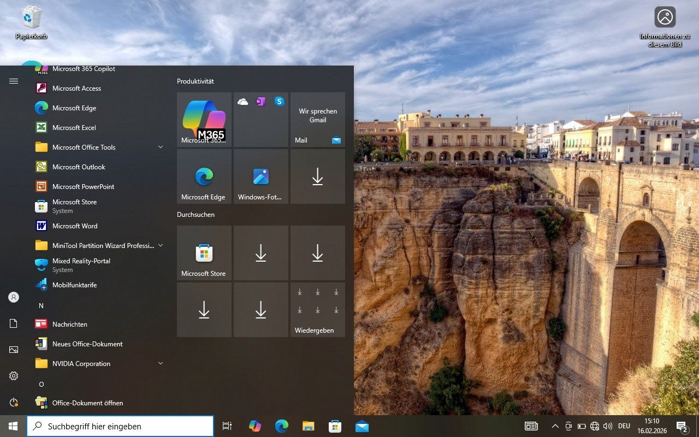Click the Skype icon in tile folder
This screenshot has width=699, height=437.
pos(279,102)
